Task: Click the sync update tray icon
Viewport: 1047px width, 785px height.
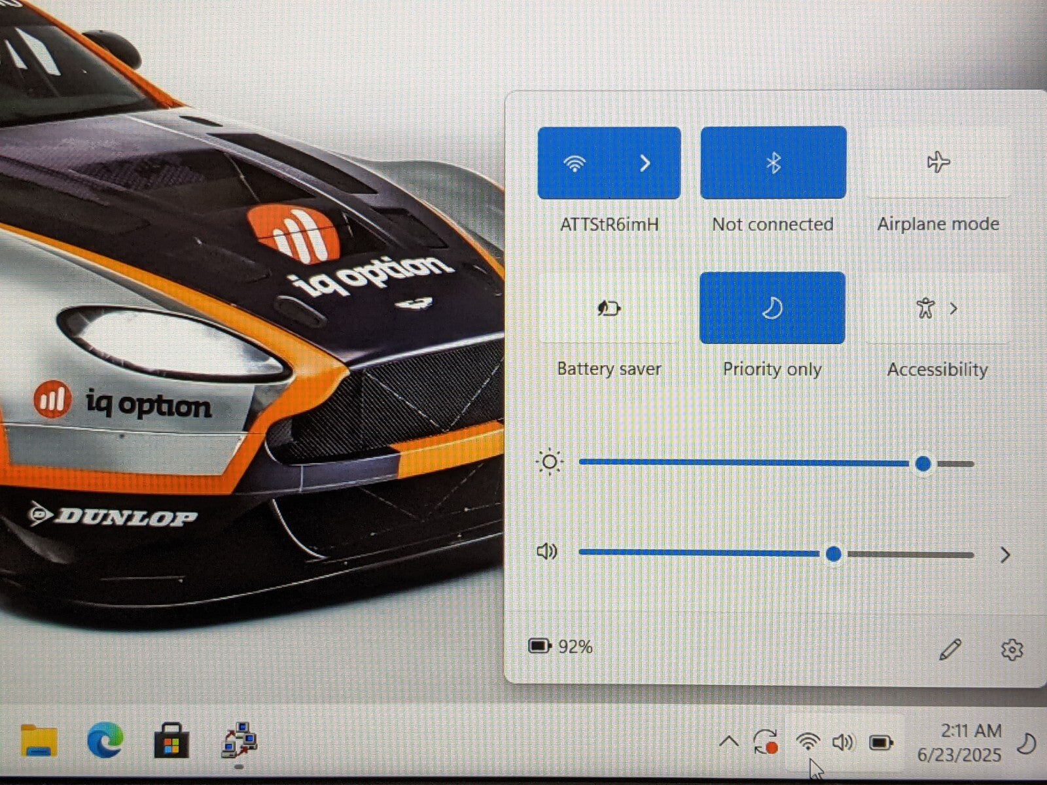Action: tap(765, 742)
